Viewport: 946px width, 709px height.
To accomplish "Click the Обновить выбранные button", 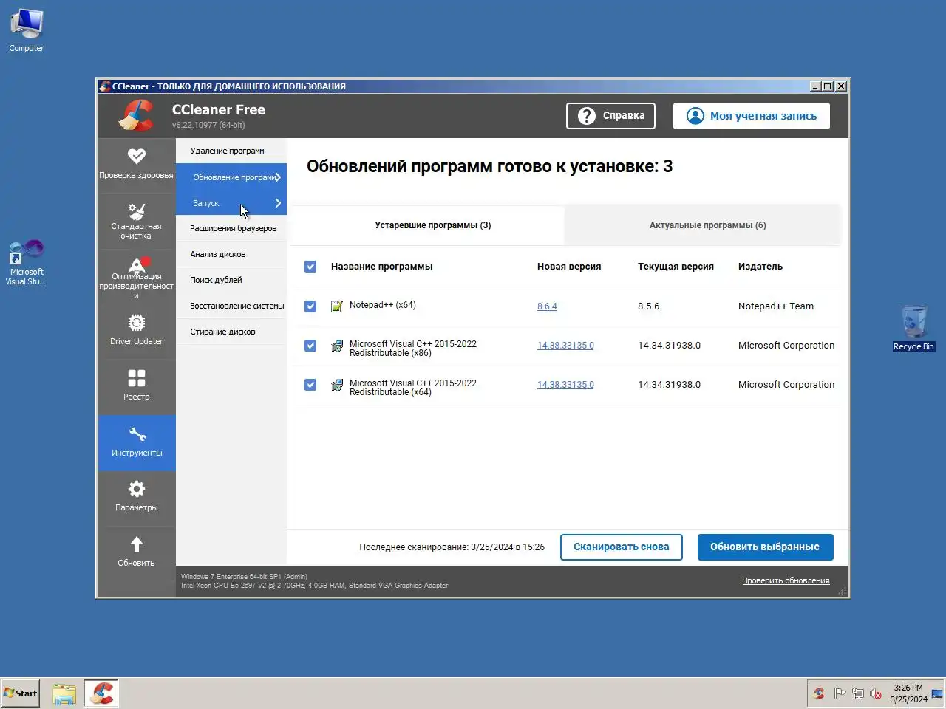I will pyautogui.click(x=765, y=547).
